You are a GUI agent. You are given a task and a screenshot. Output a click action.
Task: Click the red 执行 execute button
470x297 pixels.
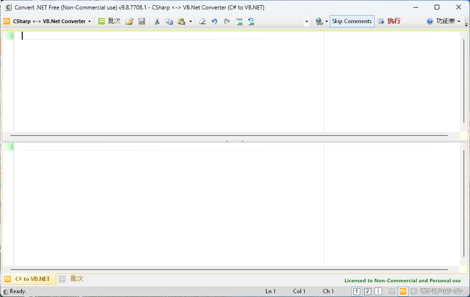tap(389, 21)
